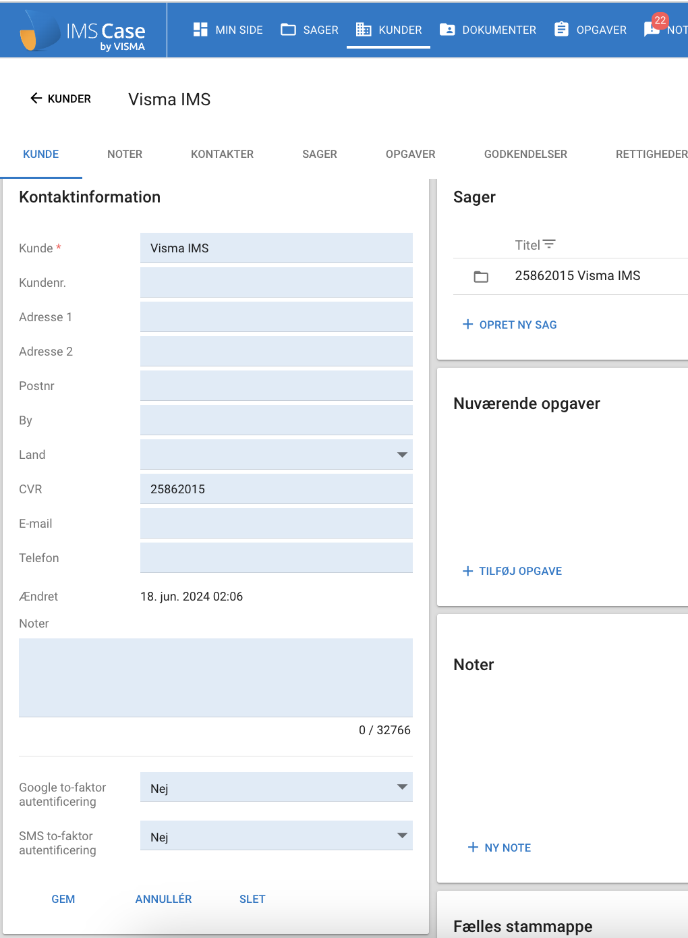The image size is (688, 938).
Task: Delete customer with Slet button
Action: click(252, 899)
